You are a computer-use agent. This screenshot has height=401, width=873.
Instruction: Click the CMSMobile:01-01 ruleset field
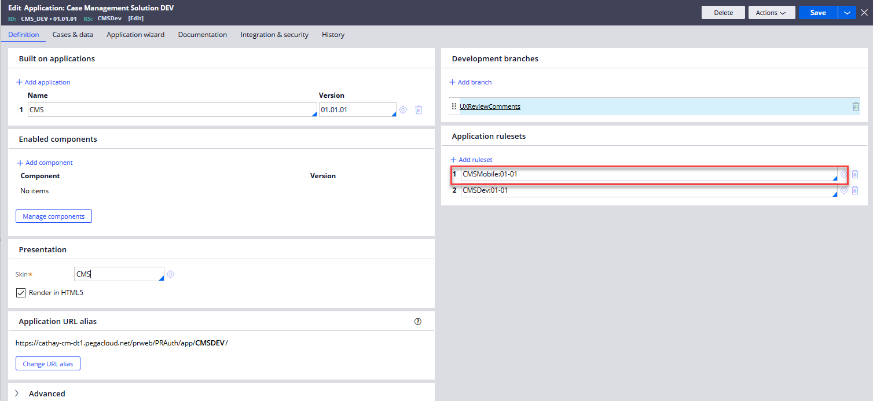pyautogui.click(x=649, y=174)
